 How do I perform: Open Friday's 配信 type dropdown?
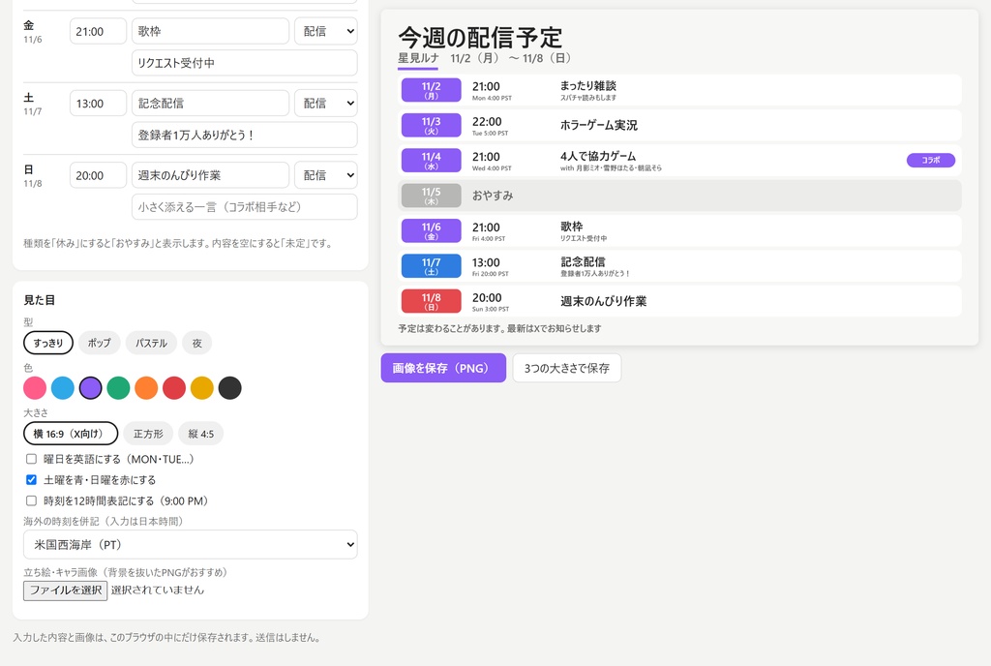[326, 31]
